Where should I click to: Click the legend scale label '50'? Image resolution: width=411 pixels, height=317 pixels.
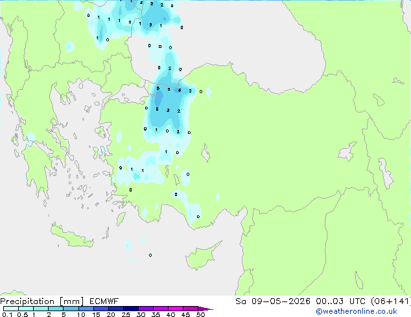[201, 314]
